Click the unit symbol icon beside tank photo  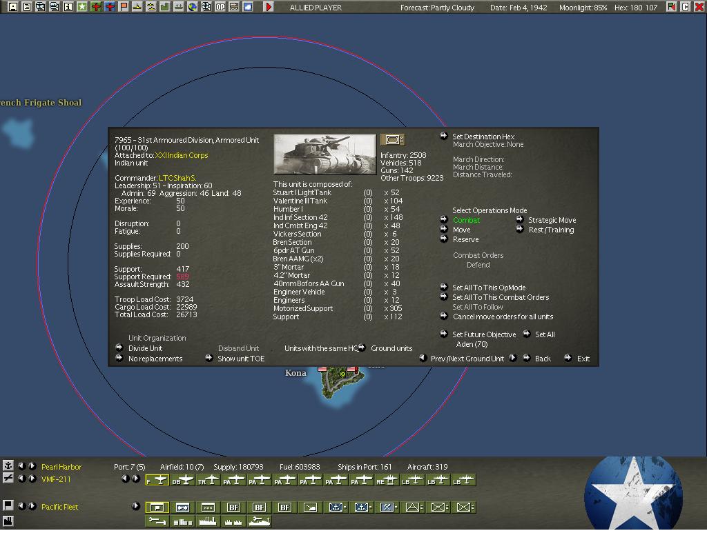[x=392, y=139]
